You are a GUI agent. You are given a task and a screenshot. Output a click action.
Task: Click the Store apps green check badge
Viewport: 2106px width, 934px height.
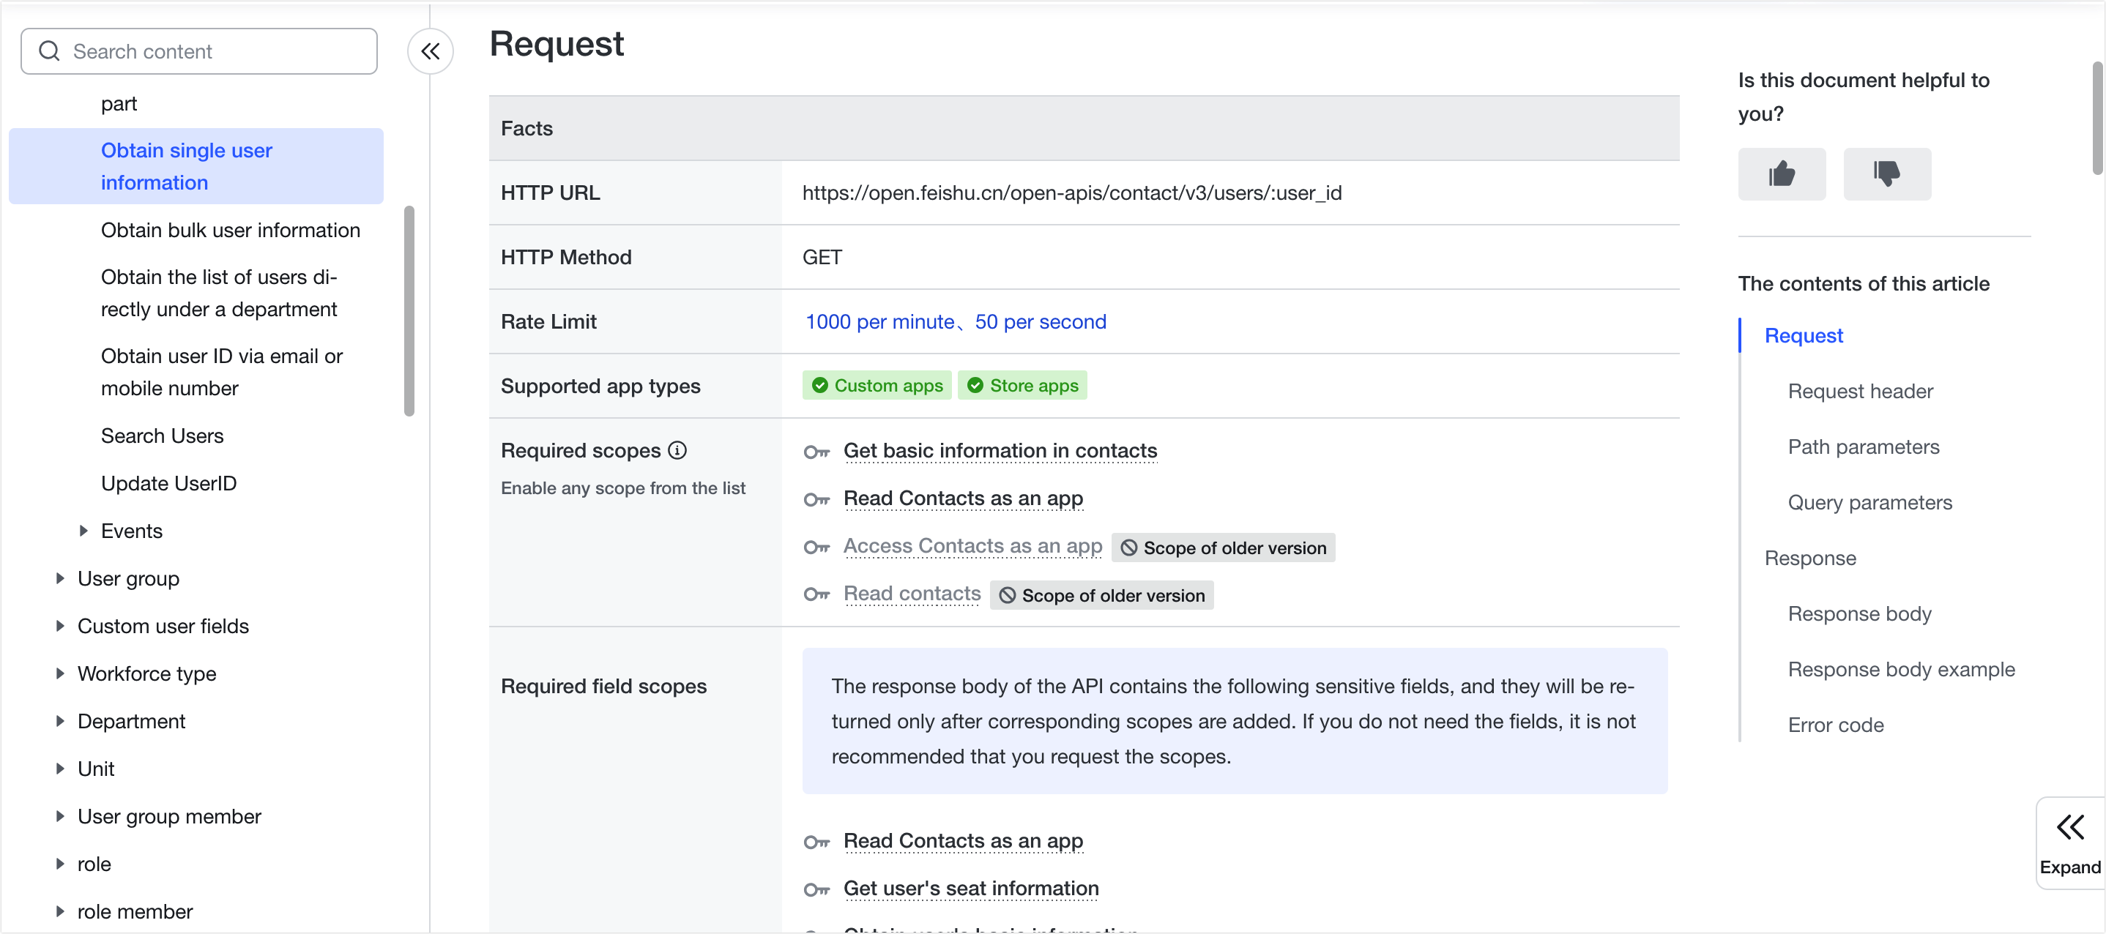1022,386
